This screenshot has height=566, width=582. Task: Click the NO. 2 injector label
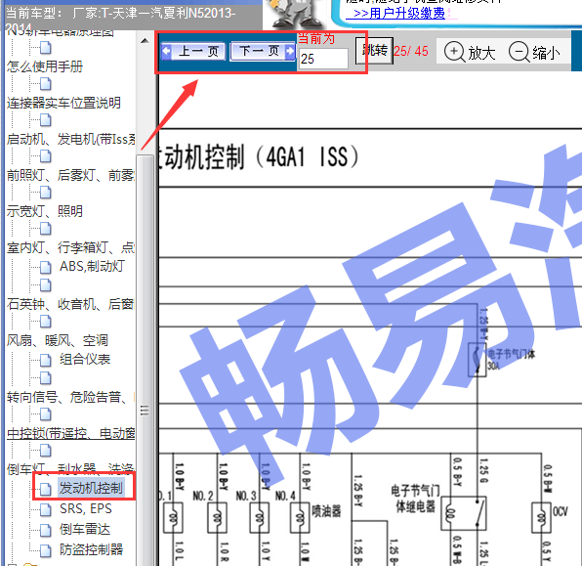click(x=203, y=496)
